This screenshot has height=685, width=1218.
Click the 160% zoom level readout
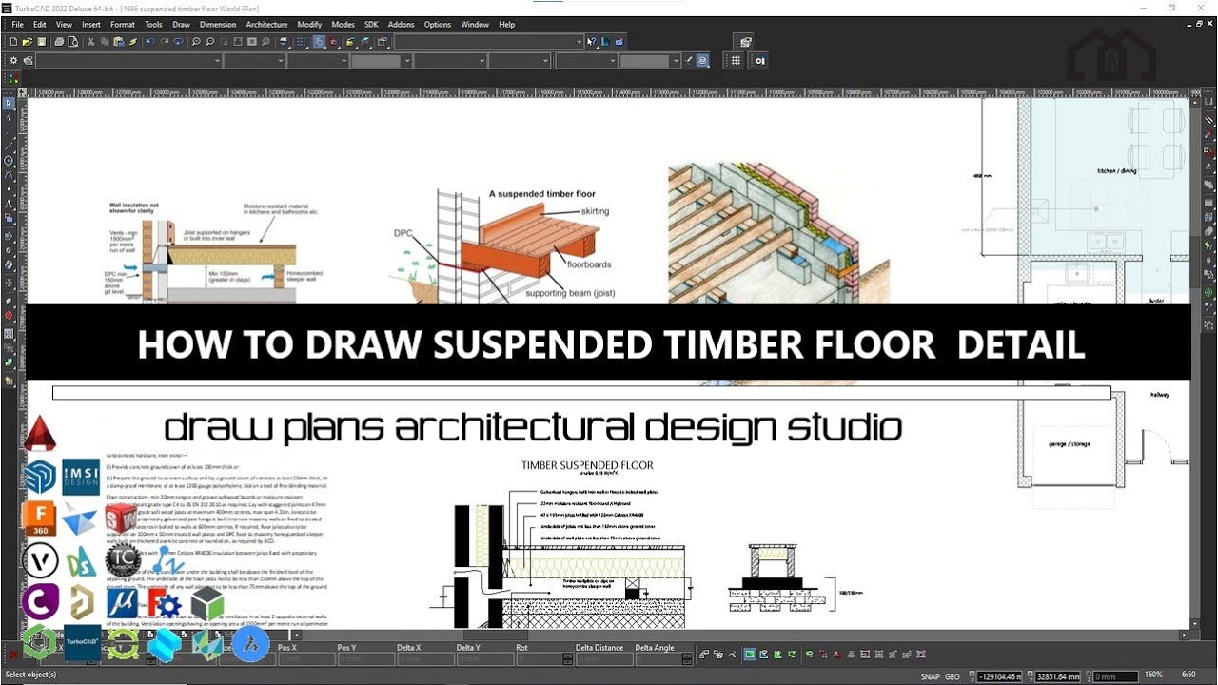[x=1153, y=675]
